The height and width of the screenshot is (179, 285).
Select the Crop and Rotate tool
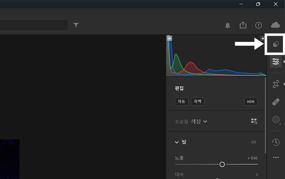(x=276, y=84)
